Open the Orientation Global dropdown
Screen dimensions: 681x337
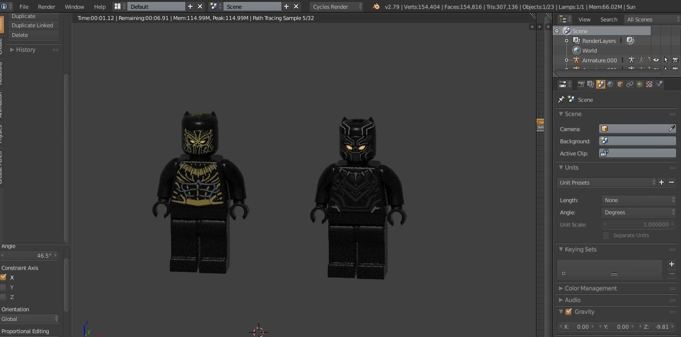29,318
